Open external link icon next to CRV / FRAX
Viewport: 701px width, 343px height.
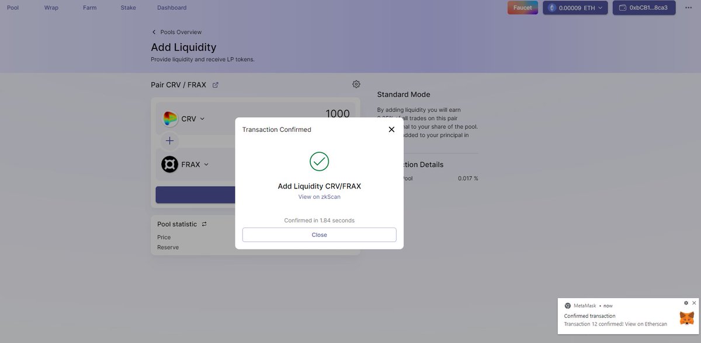pos(216,85)
